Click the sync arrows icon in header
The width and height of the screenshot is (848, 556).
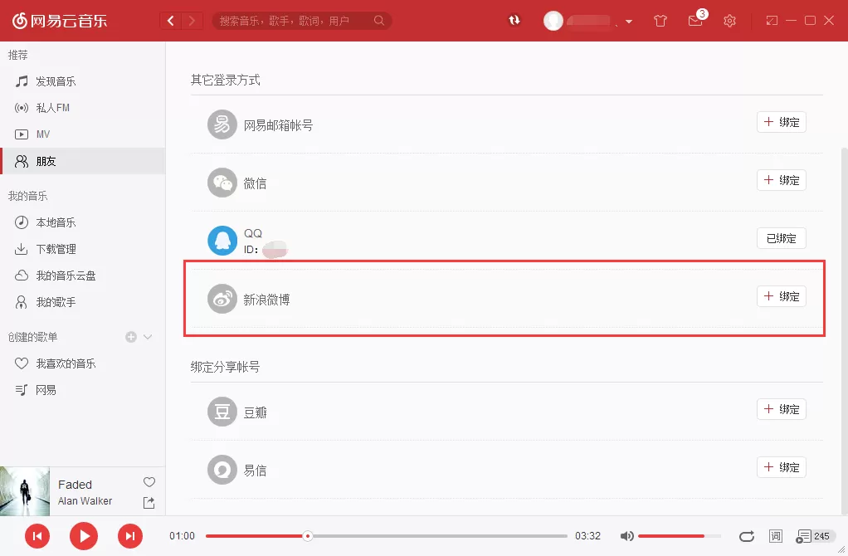[x=514, y=20]
